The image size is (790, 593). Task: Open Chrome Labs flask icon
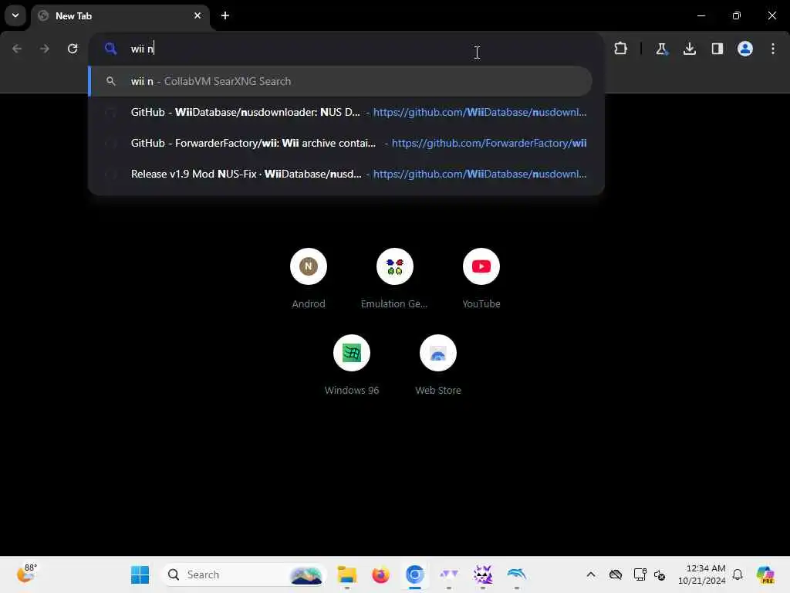(661, 49)
